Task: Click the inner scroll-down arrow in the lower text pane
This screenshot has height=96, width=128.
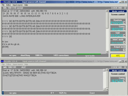Action: 104,89
